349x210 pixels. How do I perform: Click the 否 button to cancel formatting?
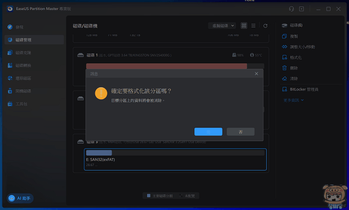pos(240,132)
